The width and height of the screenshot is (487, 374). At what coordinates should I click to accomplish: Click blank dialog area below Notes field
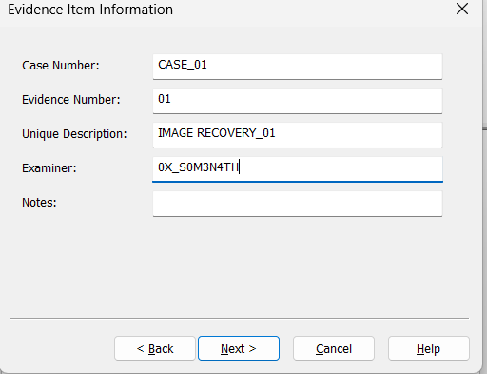(240, 266)
